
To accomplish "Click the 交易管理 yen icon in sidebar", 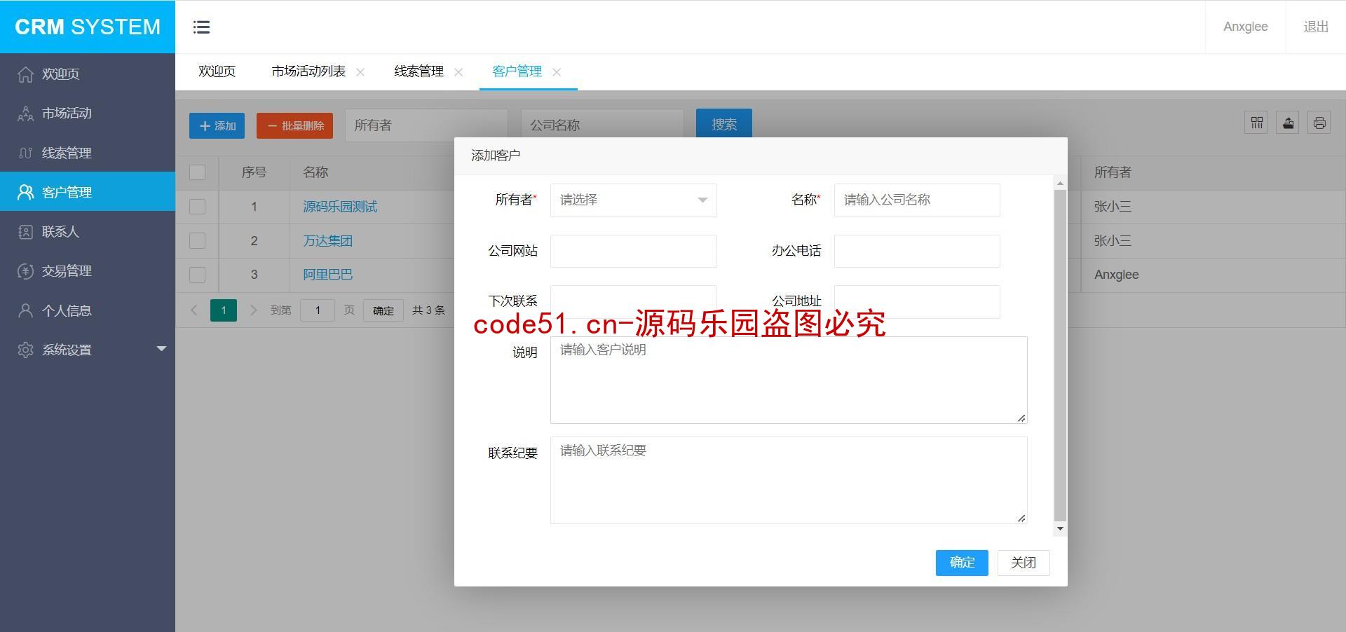I will pos(25,271).
